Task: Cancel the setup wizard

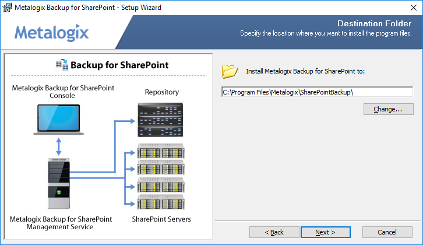Action: (x=387, y=232)
